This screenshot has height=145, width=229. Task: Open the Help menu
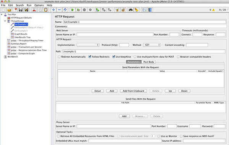(49, 5)
